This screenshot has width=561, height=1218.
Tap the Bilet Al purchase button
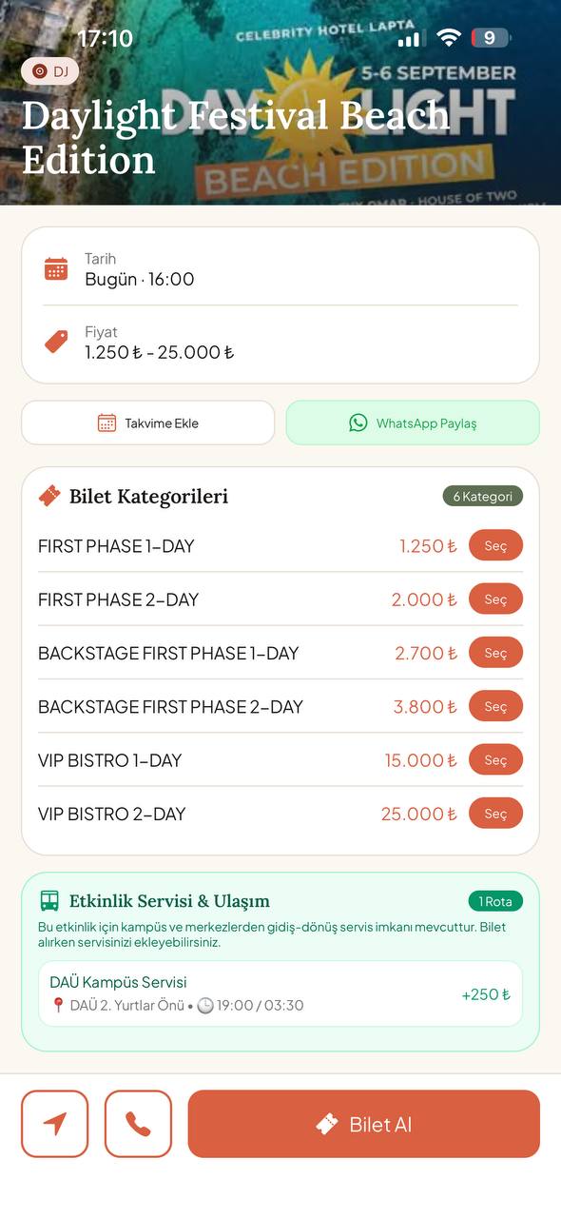point(364,1124)
